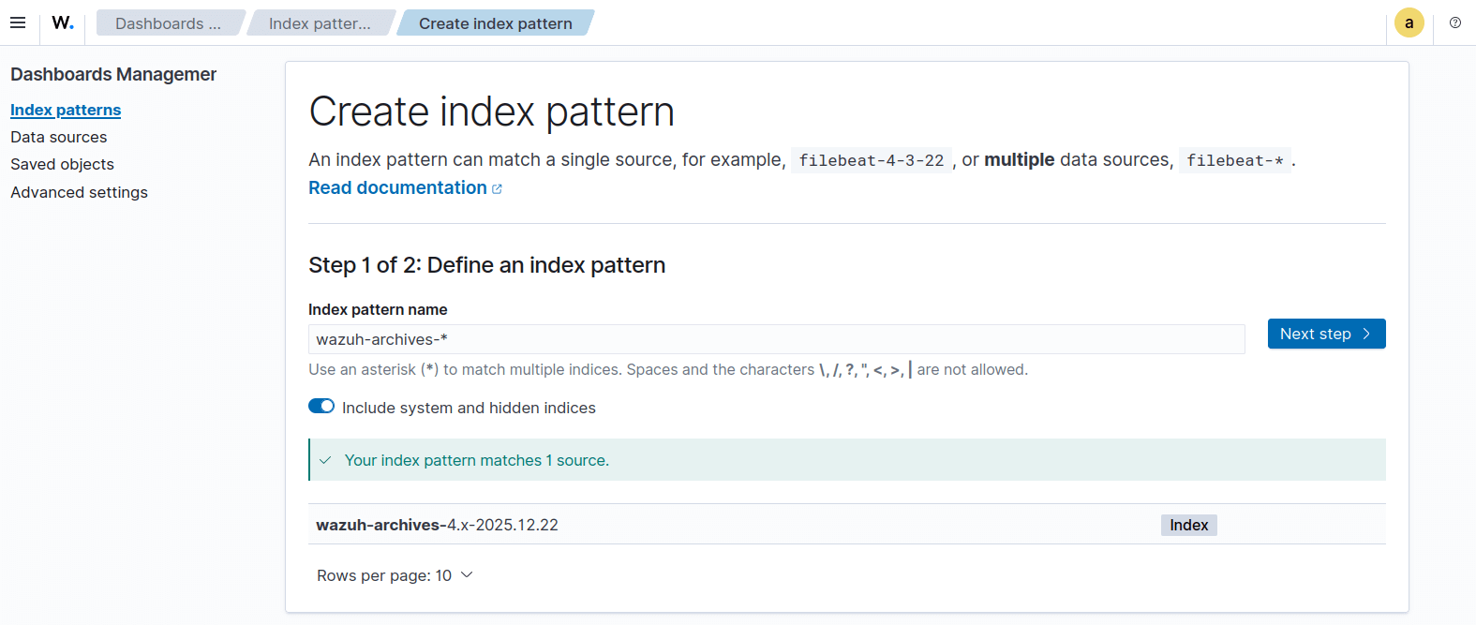Expand Rows per page dropdown

[395, 575]
